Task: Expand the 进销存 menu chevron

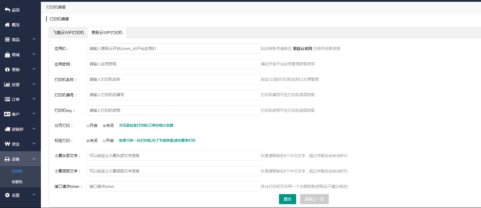Action: tap(34, 129)
